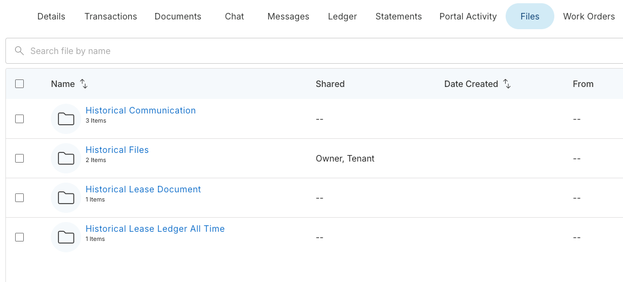Image resolution: width=623 pixels, height=282 pixels.
Task: Open the Historical Lease Ledger All Time link
Action: 155,229
